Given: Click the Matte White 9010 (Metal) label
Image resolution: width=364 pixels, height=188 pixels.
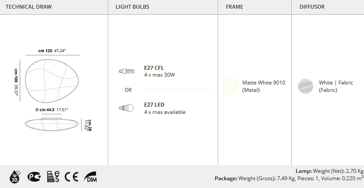Looking at the screenshot, I should click(x=264, y=86).
